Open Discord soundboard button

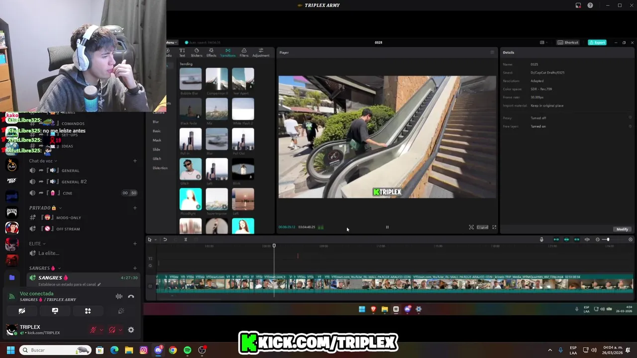click(121, 311)
